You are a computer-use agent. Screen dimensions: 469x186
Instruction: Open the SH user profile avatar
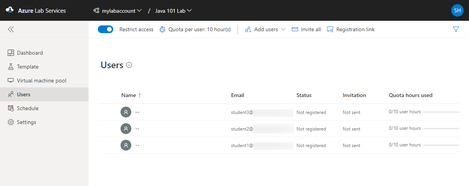click(457, 10)
